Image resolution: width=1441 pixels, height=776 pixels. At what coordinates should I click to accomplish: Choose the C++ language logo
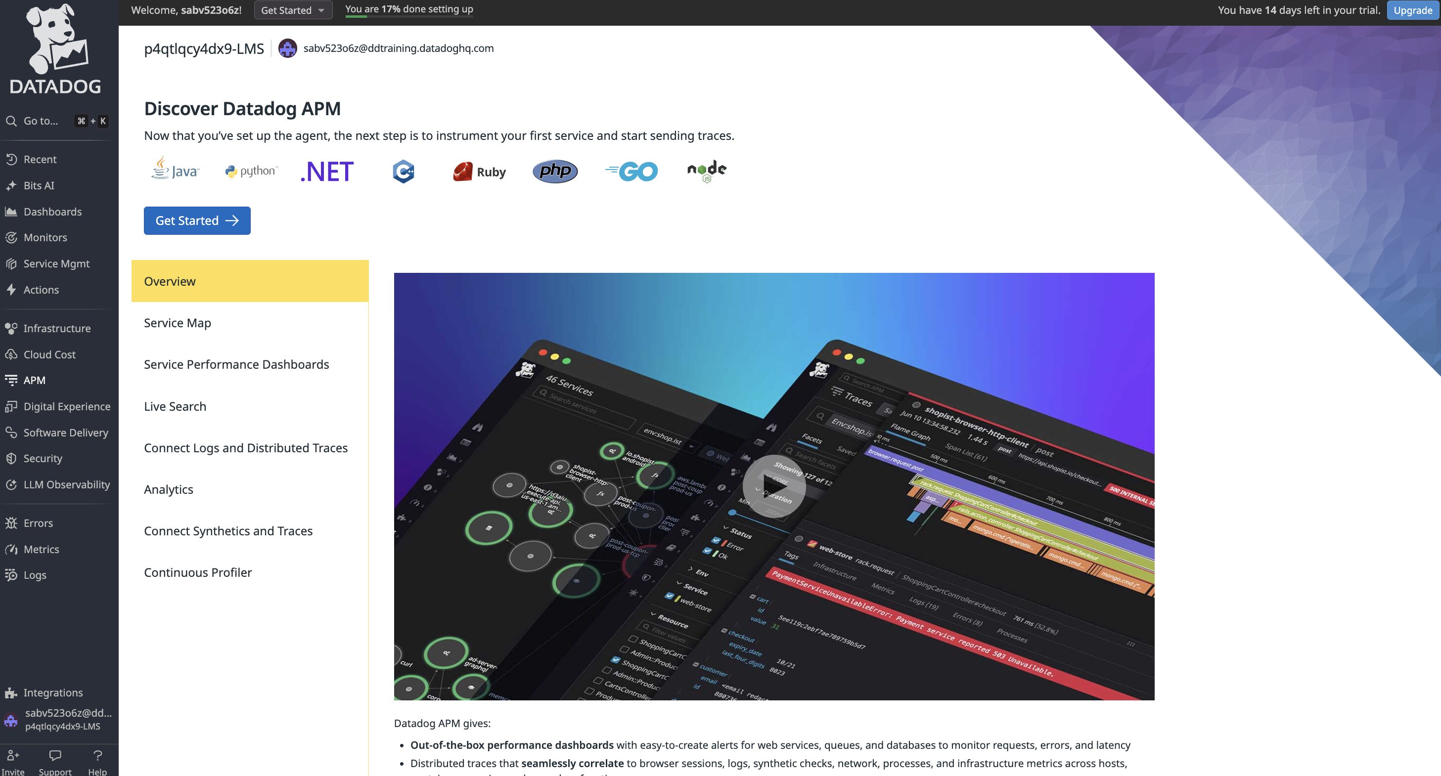(404, 171)
